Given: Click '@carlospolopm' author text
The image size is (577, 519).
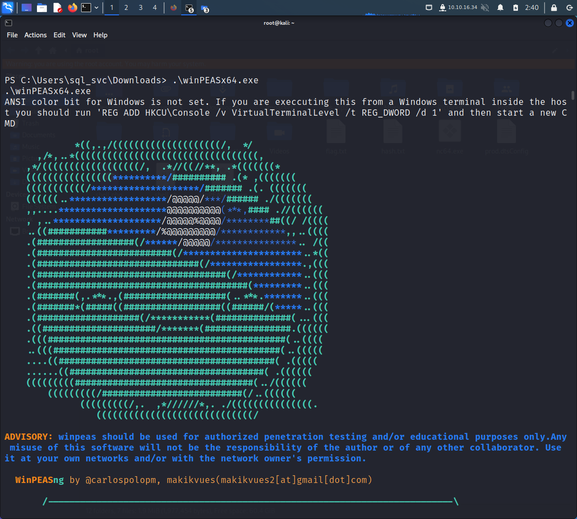Looking at the screenshot, I should tap(121, 480).
